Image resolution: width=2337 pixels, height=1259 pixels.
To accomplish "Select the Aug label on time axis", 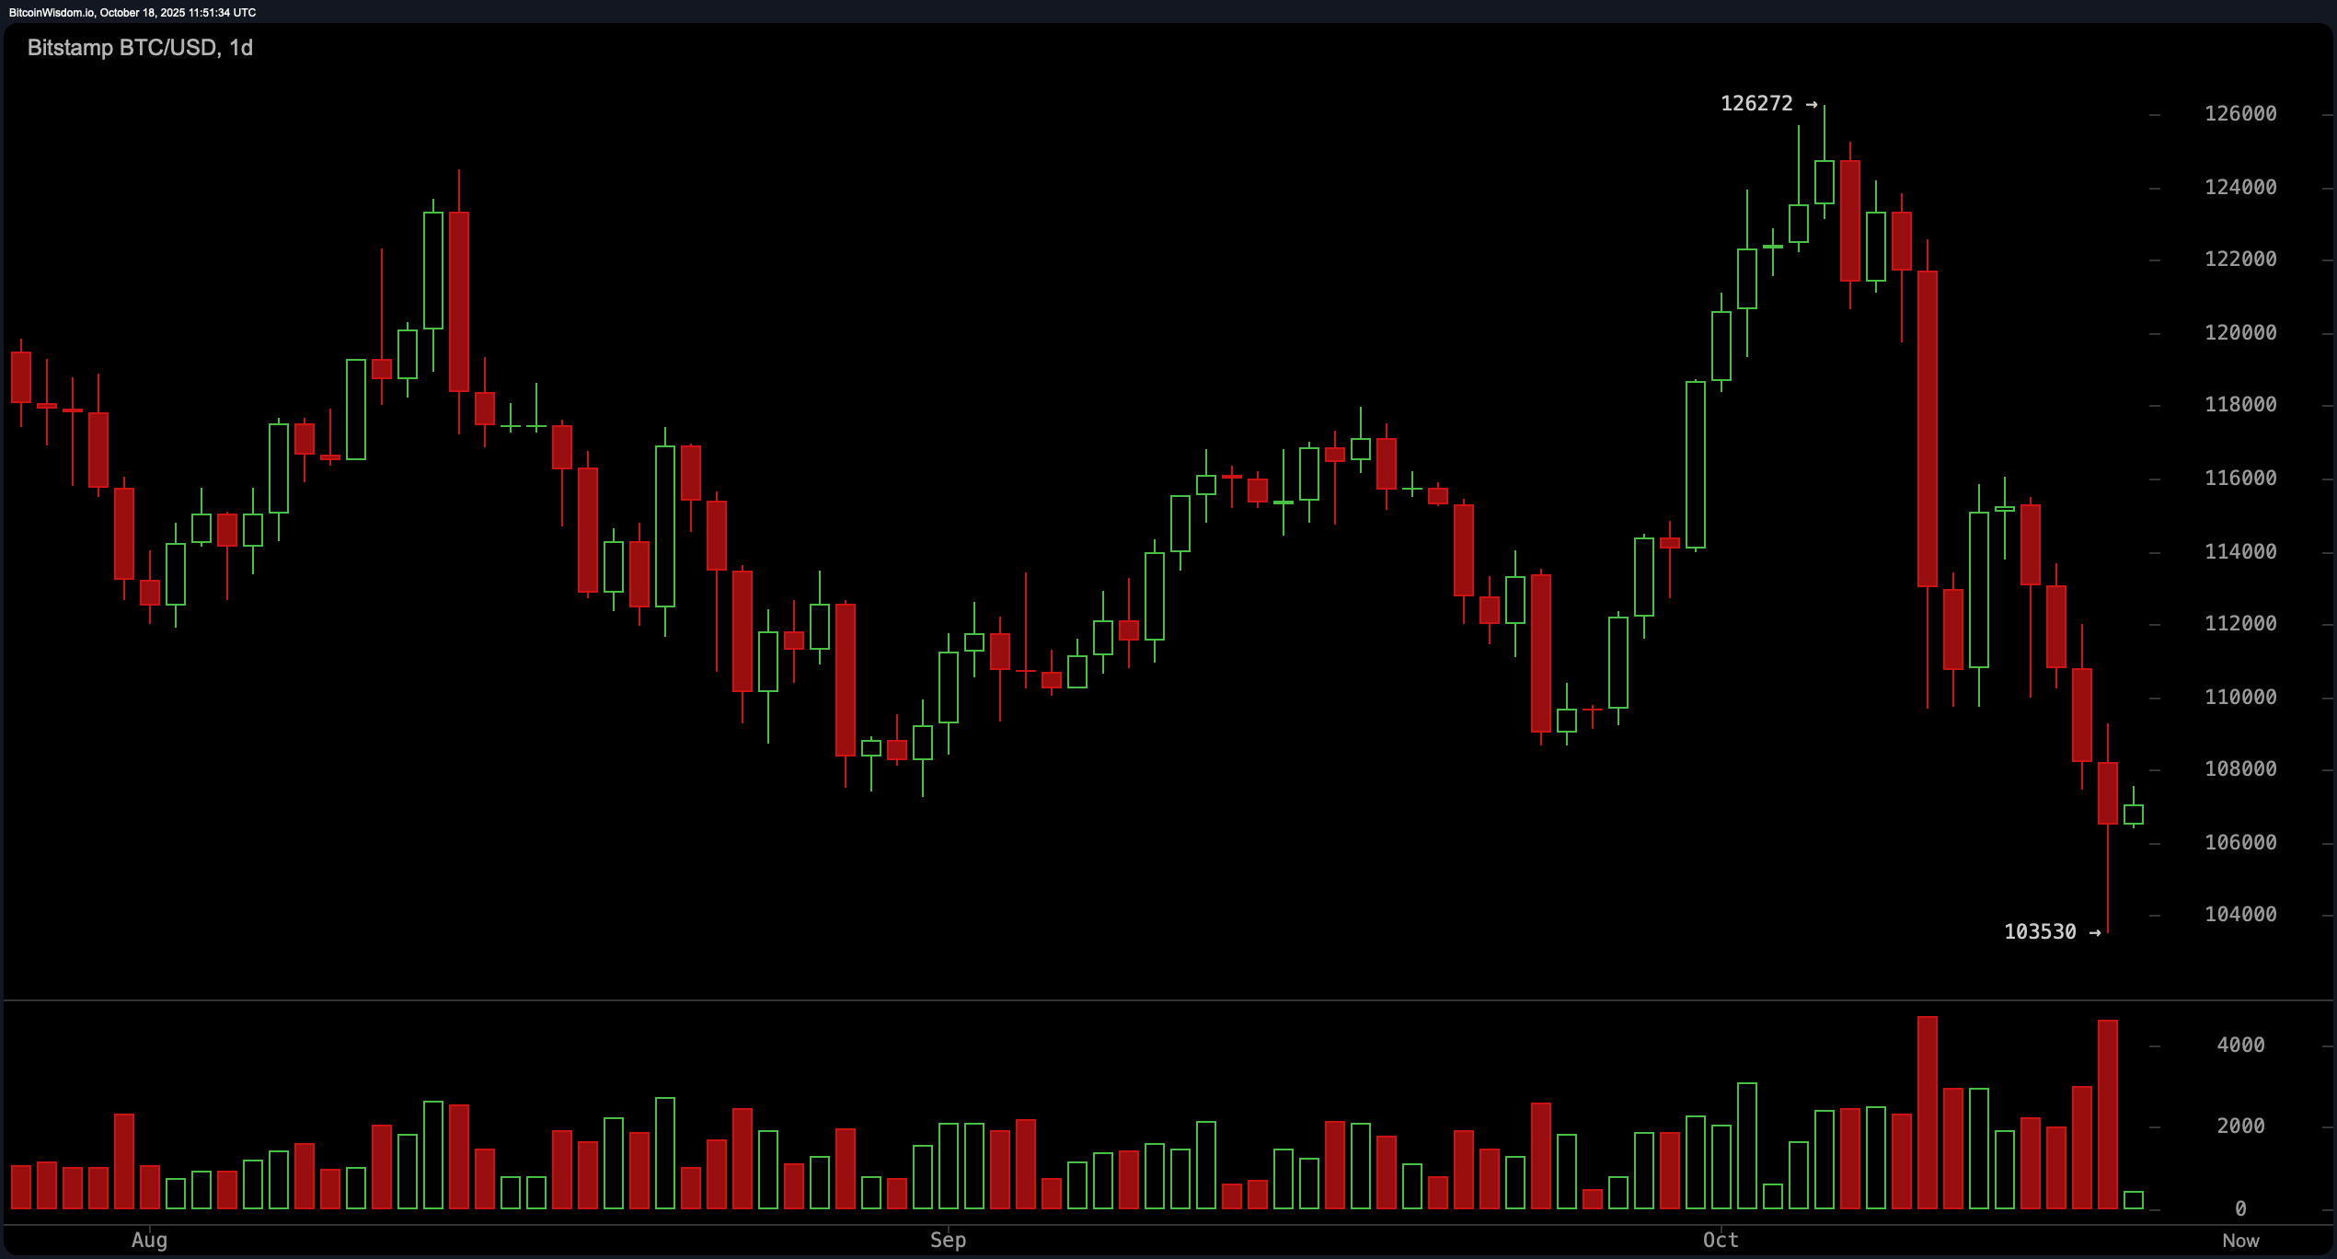I will [149, 1240].
